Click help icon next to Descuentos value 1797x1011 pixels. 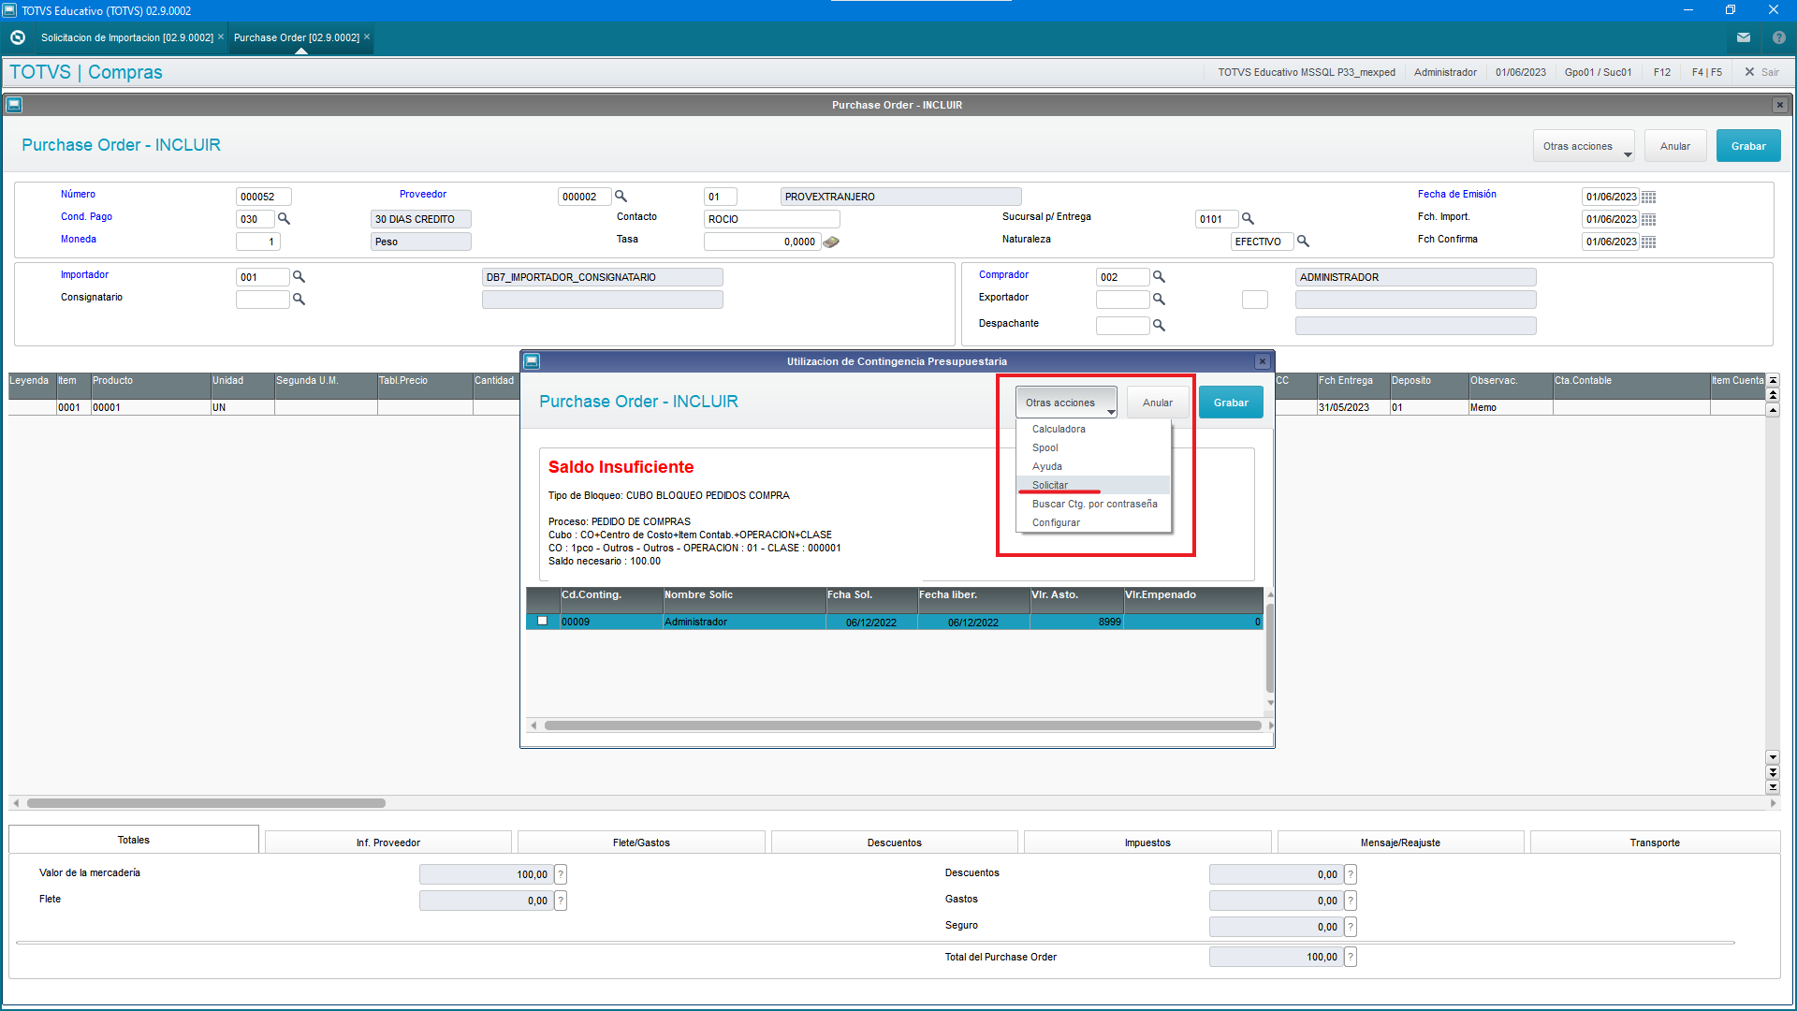[x=1351, y=874]
